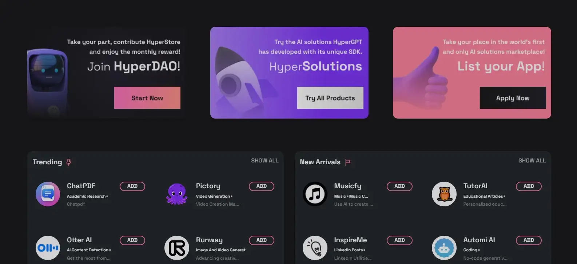The height and width of the screenshot is (264, 577).
Task: Open the Otter AI logo icon
Action: (48, 248)
